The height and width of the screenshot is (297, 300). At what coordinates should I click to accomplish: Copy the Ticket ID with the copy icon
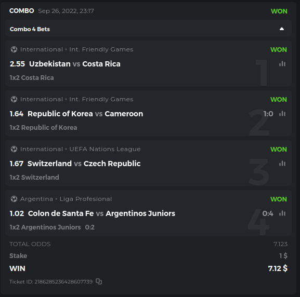click(99, 281)
